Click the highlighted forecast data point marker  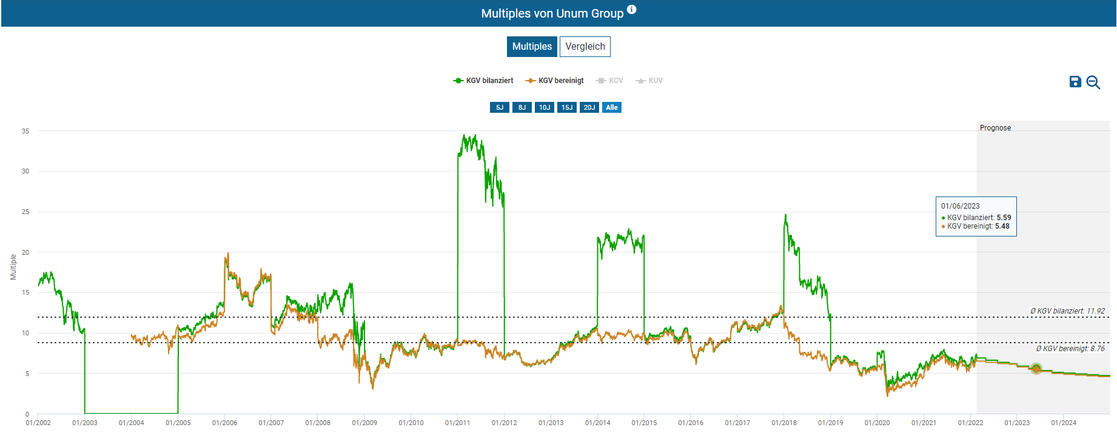coord(1036,368)
